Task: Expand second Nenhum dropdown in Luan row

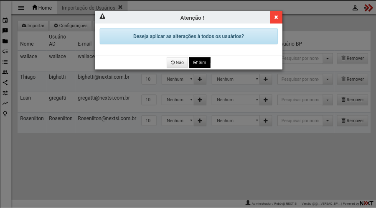Action: [x=236, y=100]
